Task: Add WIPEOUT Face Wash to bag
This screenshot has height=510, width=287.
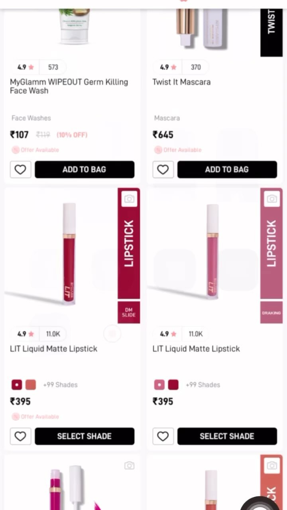Action: pyautogui.click(x=85, y=170)
